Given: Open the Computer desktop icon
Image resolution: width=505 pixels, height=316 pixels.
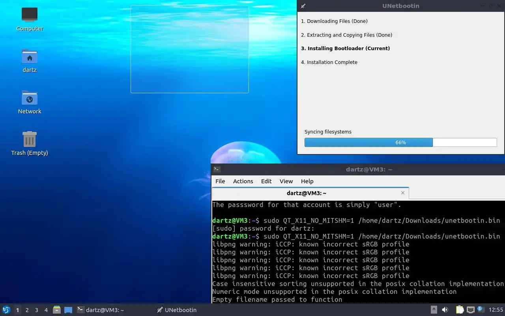Looking at the screenshot, I should point(30,19).
